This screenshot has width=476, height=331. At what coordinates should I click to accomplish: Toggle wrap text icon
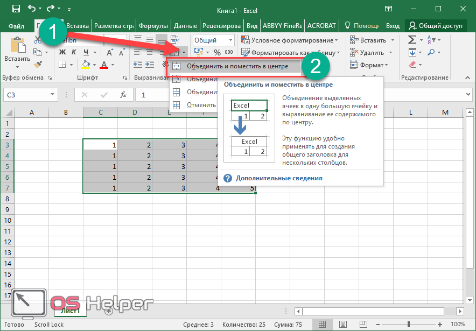point(174,39)
